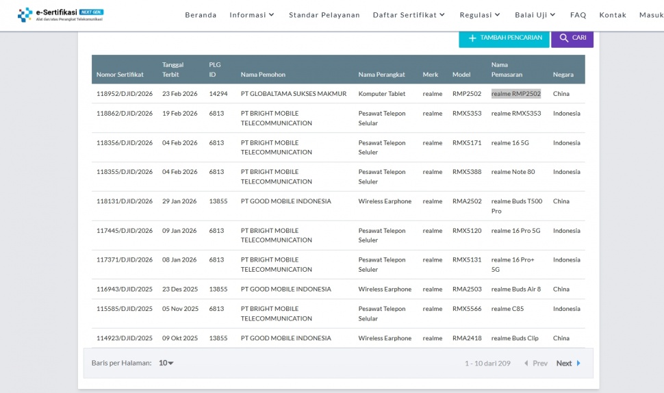Open the Balai Uji dropdown
This screenshot has width=664, height=393.
click(x=535, y=15)
